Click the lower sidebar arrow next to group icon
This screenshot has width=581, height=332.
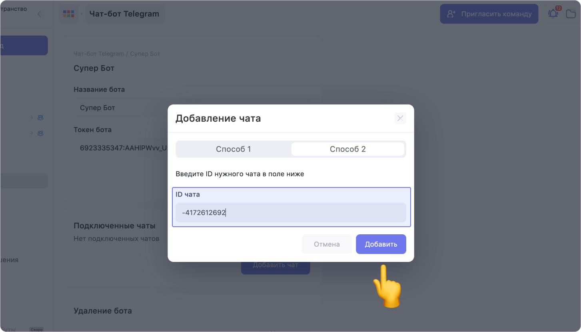coord(31,133)
